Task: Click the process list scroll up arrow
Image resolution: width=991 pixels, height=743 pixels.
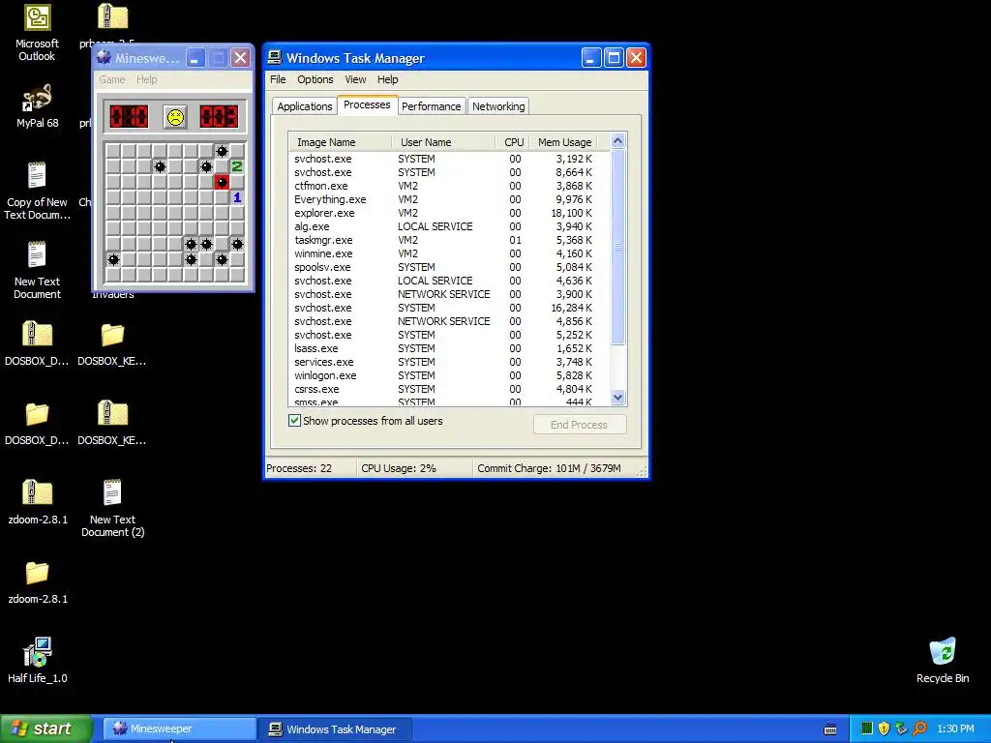Action: point(618,141)
